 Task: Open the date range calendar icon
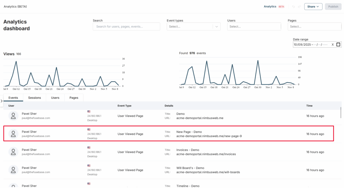point(338,44)
